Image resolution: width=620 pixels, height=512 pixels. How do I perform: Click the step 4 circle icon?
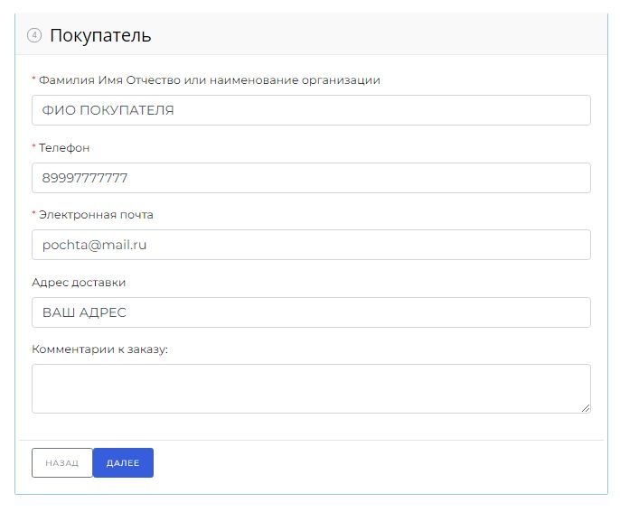[x=34, y=36]
